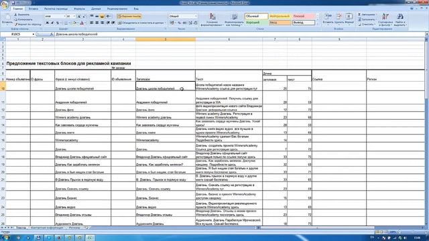Click the insert function fx icon
Viewport: 429px width, 241px height.
click(x=52, y=34)
